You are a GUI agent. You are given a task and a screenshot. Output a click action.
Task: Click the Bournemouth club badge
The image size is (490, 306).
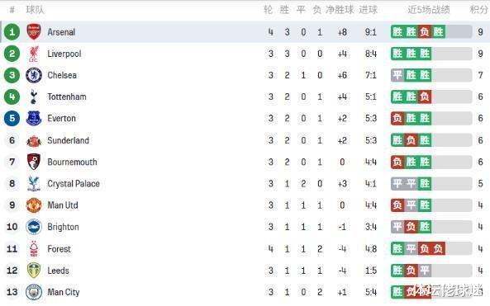click(x=34, y=162)
